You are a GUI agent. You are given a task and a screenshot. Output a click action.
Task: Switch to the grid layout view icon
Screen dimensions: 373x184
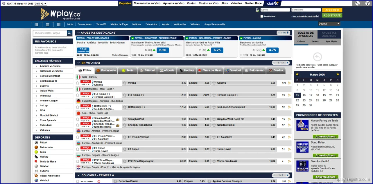click(59, 24)
